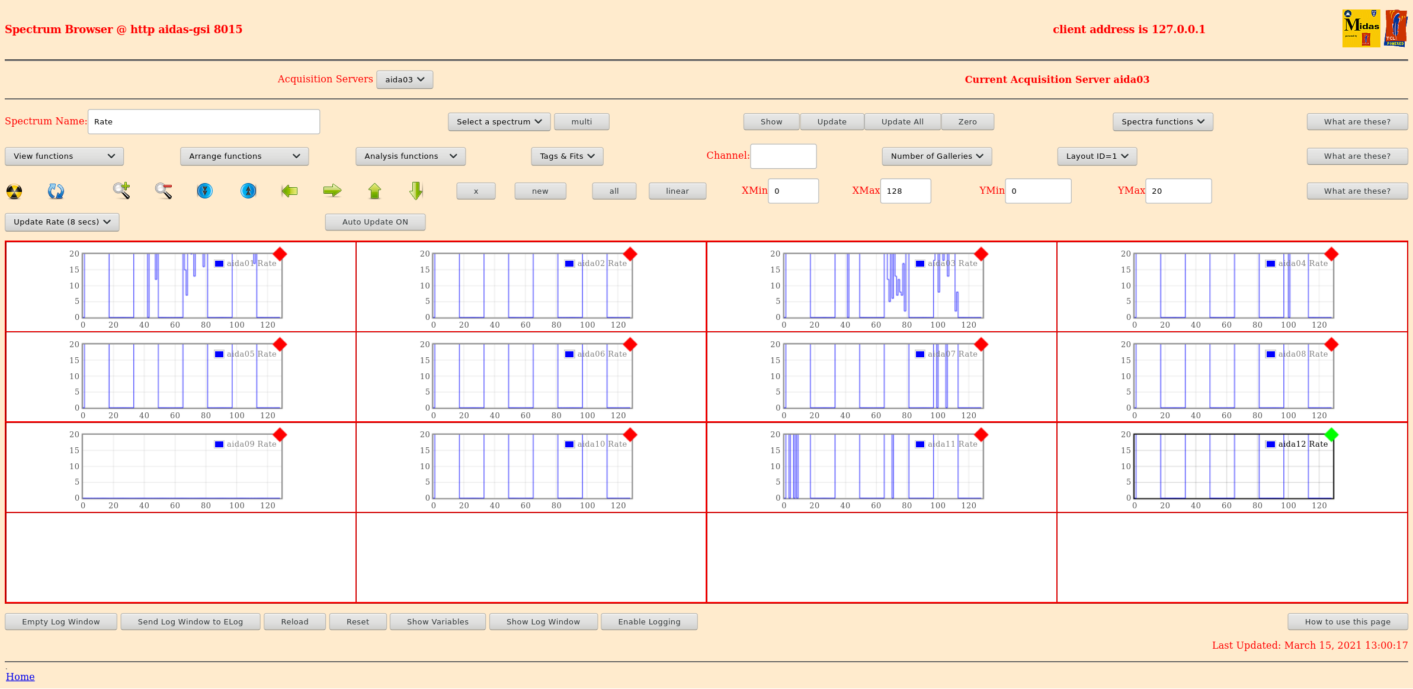
Task: Open the Analysis functions menu
Action: 411,156
